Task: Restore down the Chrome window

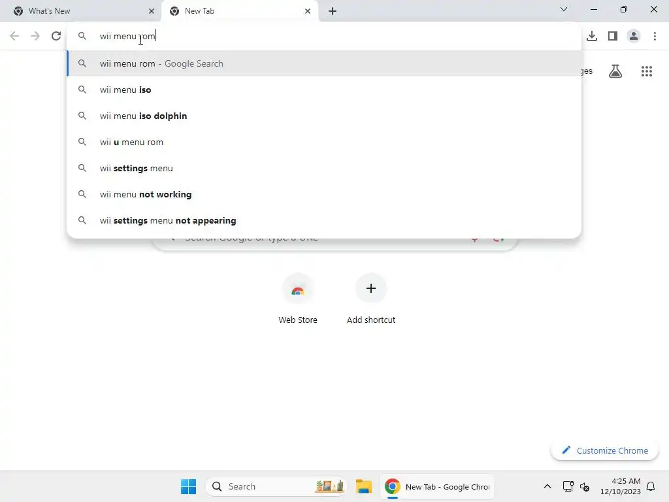Action: coord(624,9)
